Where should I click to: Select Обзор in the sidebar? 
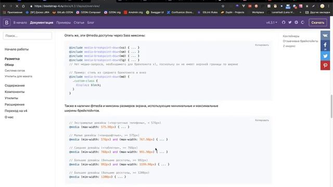(x=9, y=64)
